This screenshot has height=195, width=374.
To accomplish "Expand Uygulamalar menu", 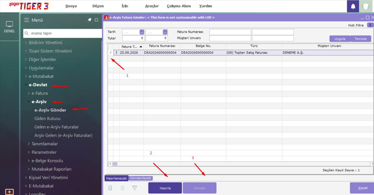I will click(26, 68).
